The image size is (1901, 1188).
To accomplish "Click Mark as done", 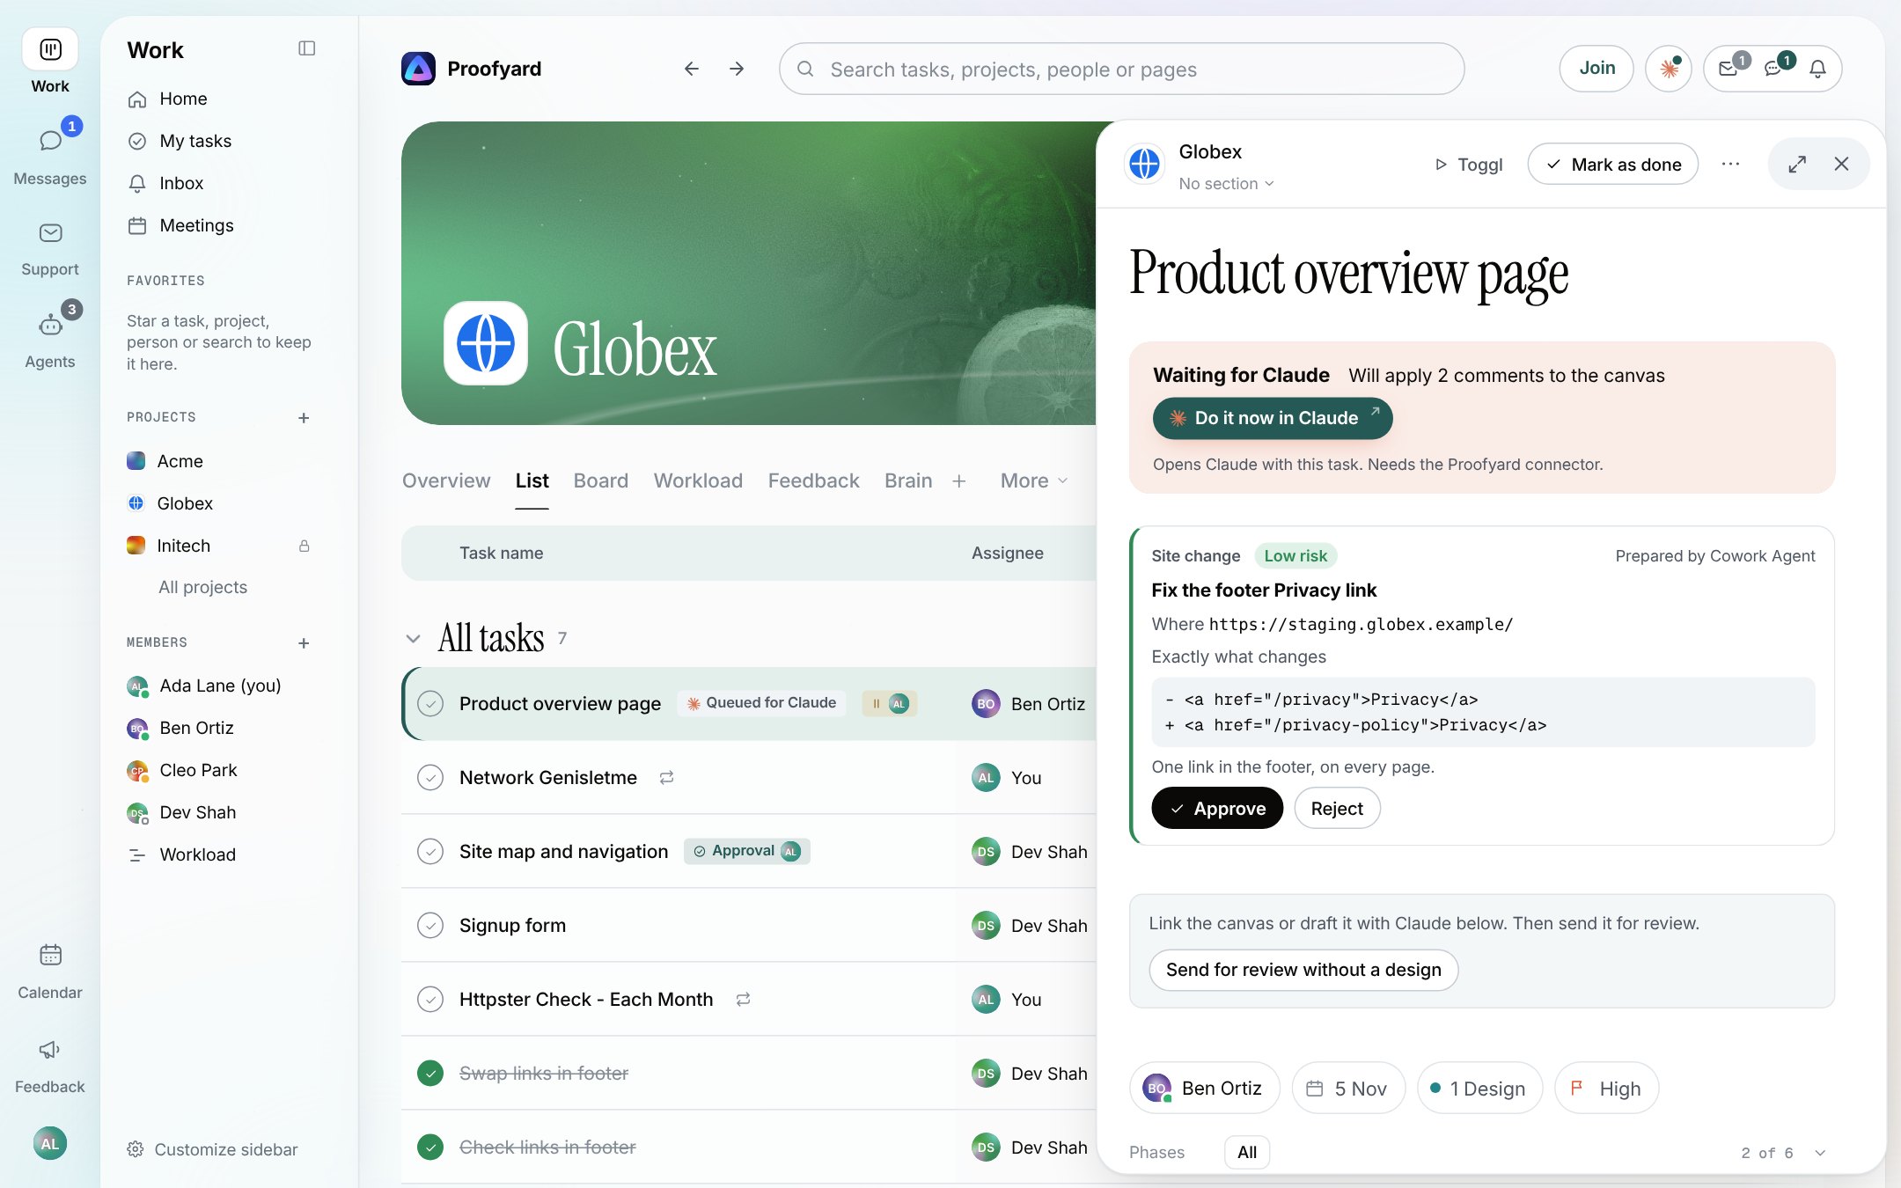I will pos(1613,164).
